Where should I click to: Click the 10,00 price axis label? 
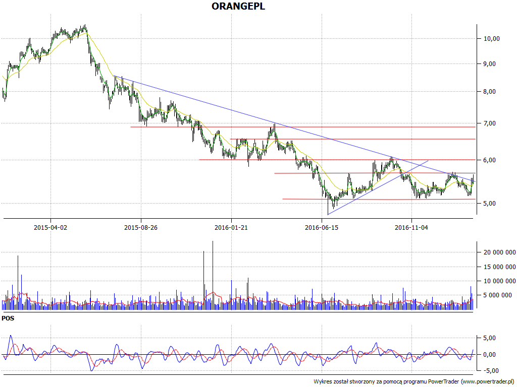tap(492, 38)
